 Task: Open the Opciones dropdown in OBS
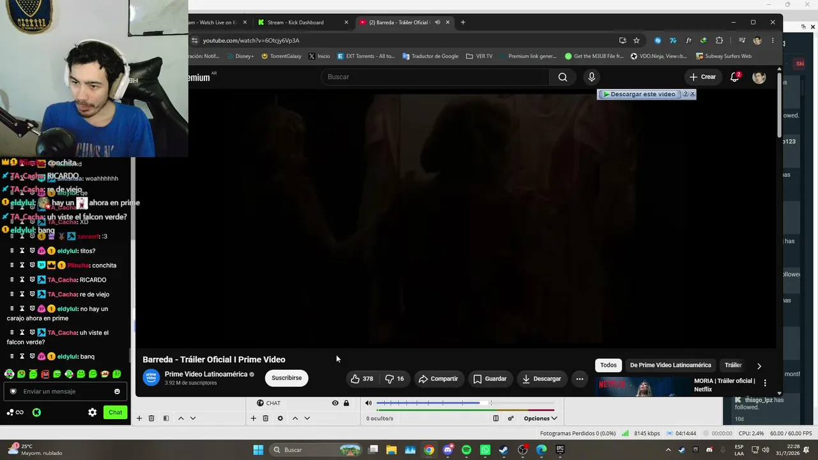540,418
